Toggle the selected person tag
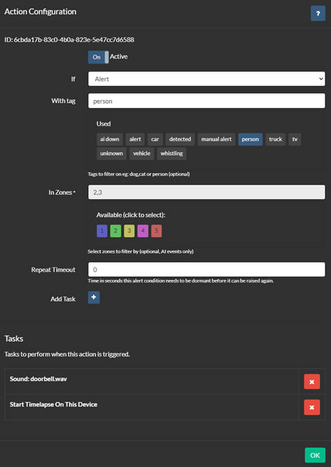This screenshot has width=331, height=467. [250, 139]
